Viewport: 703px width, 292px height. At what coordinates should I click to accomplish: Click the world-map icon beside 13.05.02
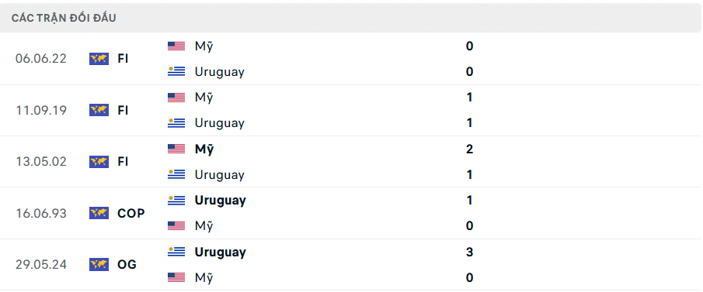point(99,161)
